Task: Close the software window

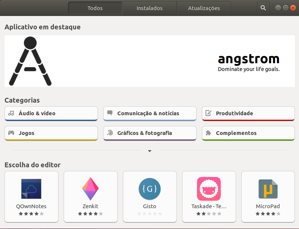Action: pyautogui.click(x=293, y=8)
